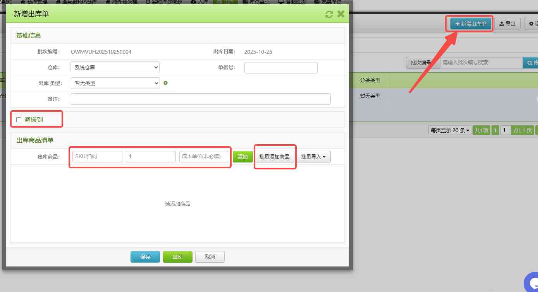Click the blue 保存 button
Image resolution: width=538 pixels, height=292 pixels.
(x=145, y=257)
